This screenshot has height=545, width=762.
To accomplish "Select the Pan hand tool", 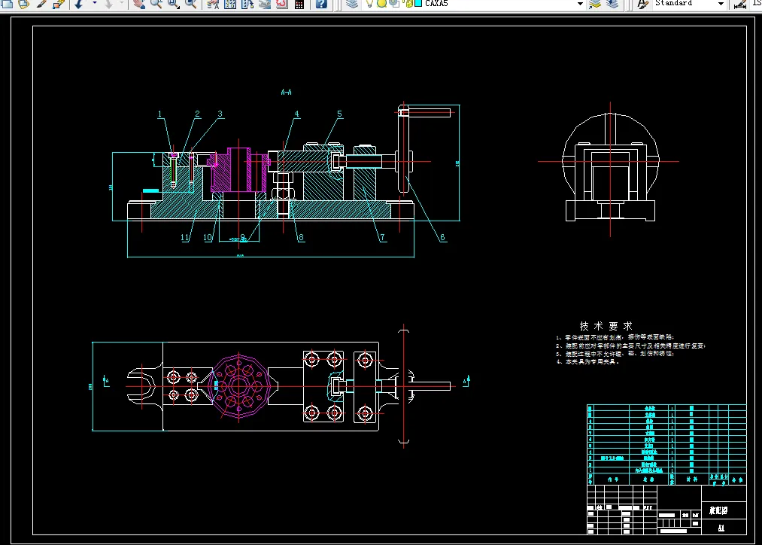I will 138,4.
